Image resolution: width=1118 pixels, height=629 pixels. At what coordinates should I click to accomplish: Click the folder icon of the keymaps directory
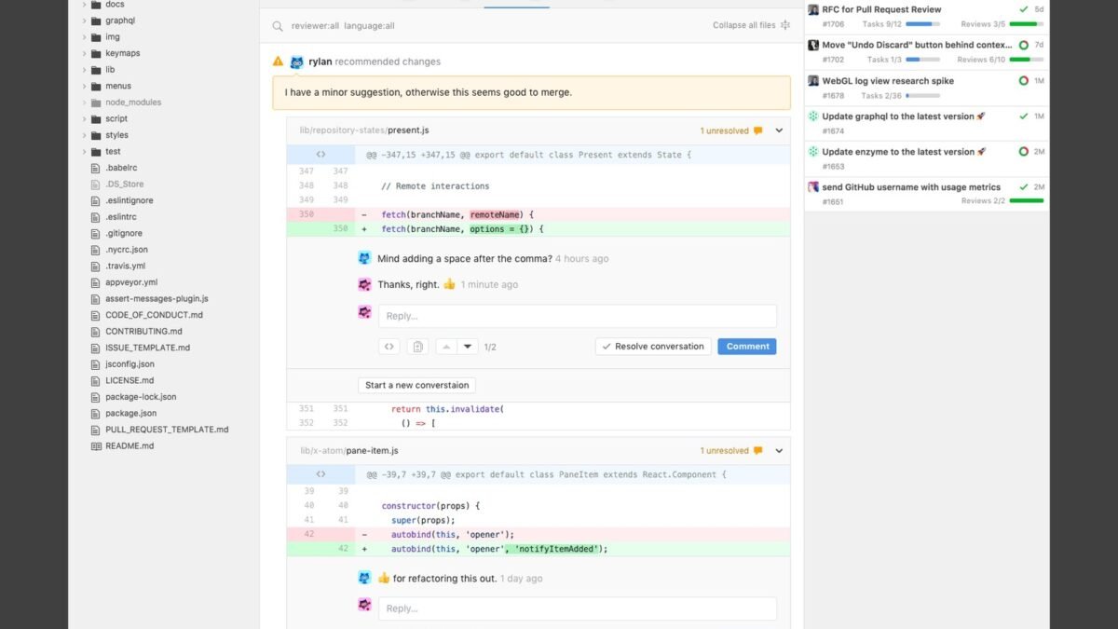pos(96,53)
